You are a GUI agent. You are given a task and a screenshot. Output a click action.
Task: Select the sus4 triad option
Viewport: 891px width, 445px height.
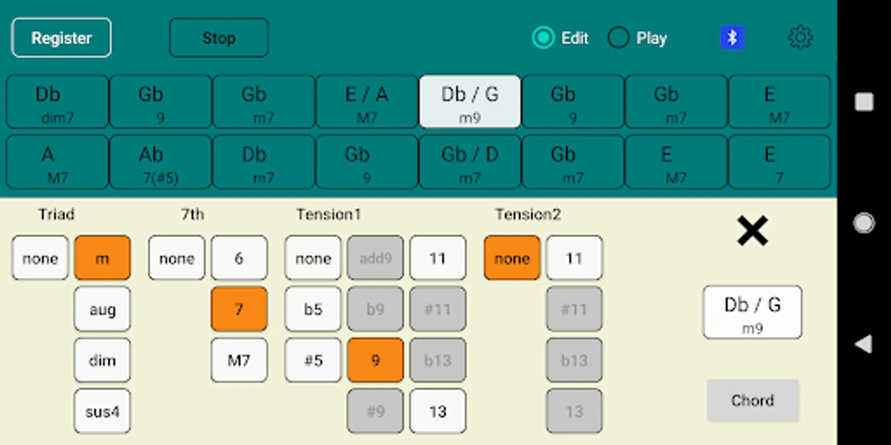point(102,411)
